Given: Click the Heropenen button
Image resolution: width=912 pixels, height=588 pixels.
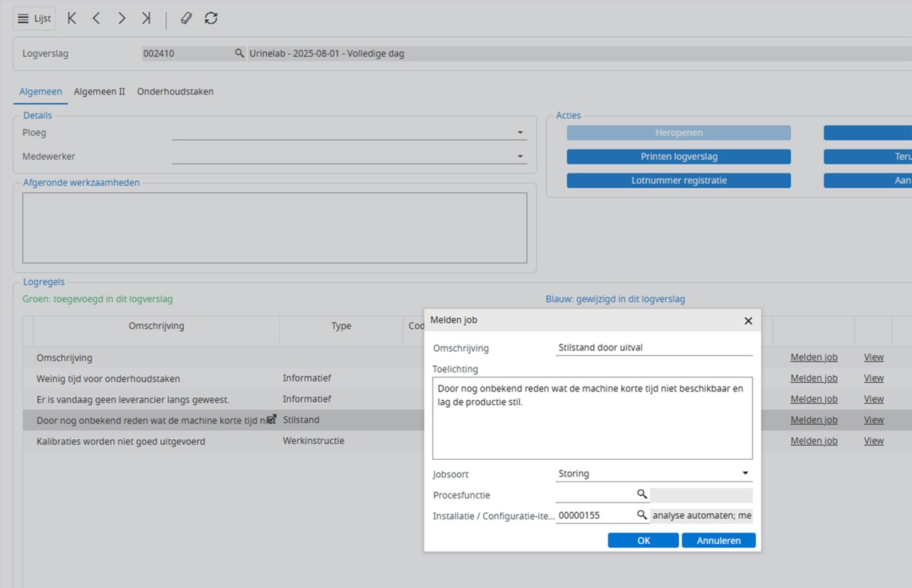Looking at the screenshot, I should point(678,133).
